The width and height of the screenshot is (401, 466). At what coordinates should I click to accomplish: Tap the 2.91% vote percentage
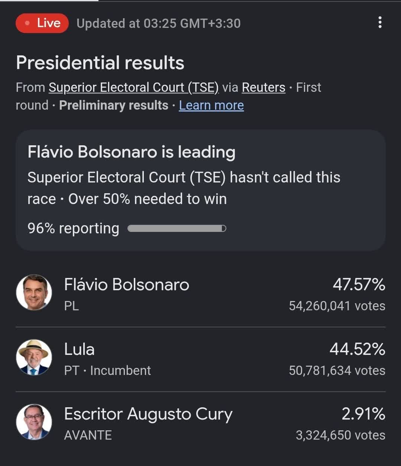(x=363, y=414)
